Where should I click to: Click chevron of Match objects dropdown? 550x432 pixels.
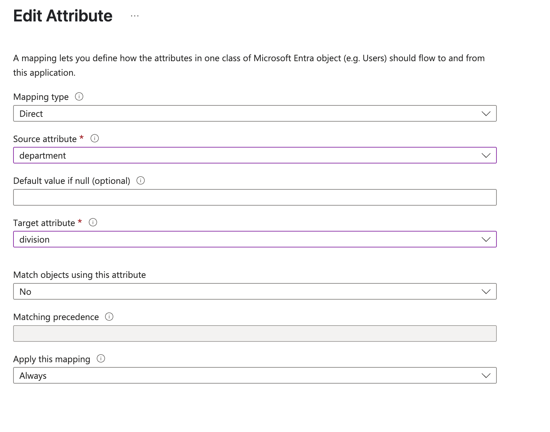coord(486,292)
